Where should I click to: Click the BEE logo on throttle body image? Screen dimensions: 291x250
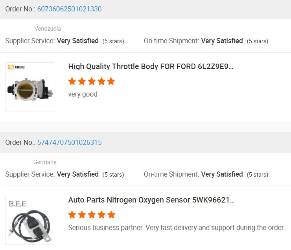17,68
